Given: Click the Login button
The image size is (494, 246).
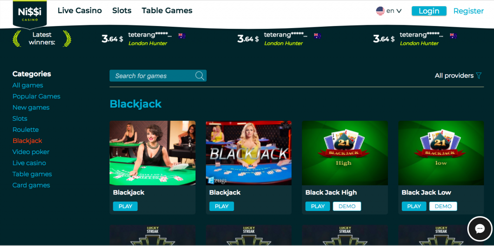Looking at the screenshot, I should 429,11.
